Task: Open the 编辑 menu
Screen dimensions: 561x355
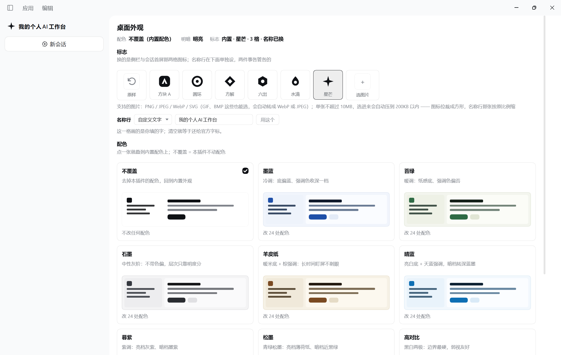Action: (48, 8)
